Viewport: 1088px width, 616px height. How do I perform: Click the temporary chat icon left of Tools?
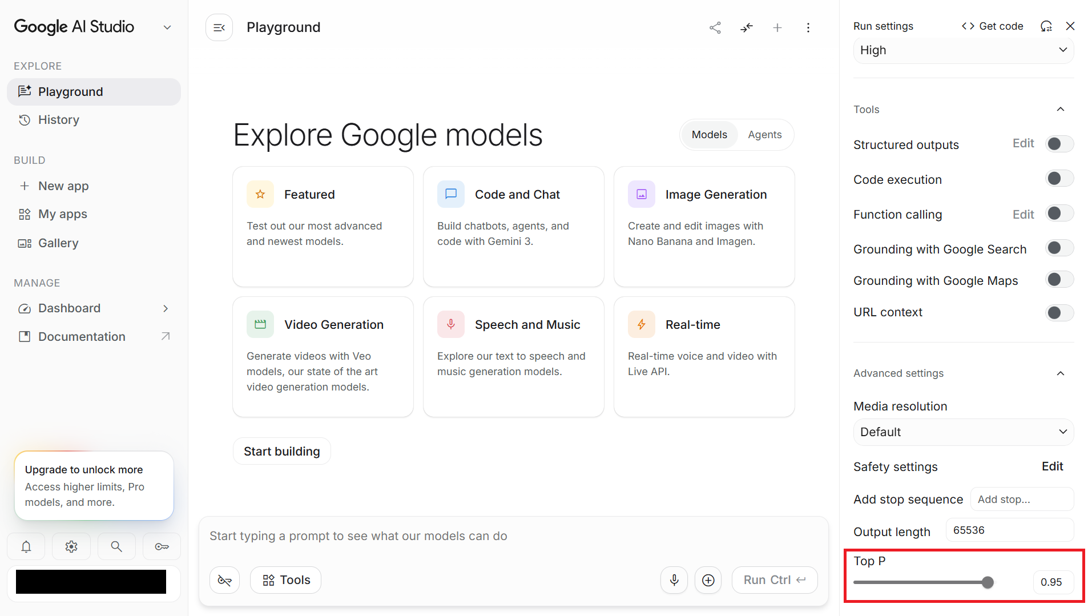(x=225, y=580)
